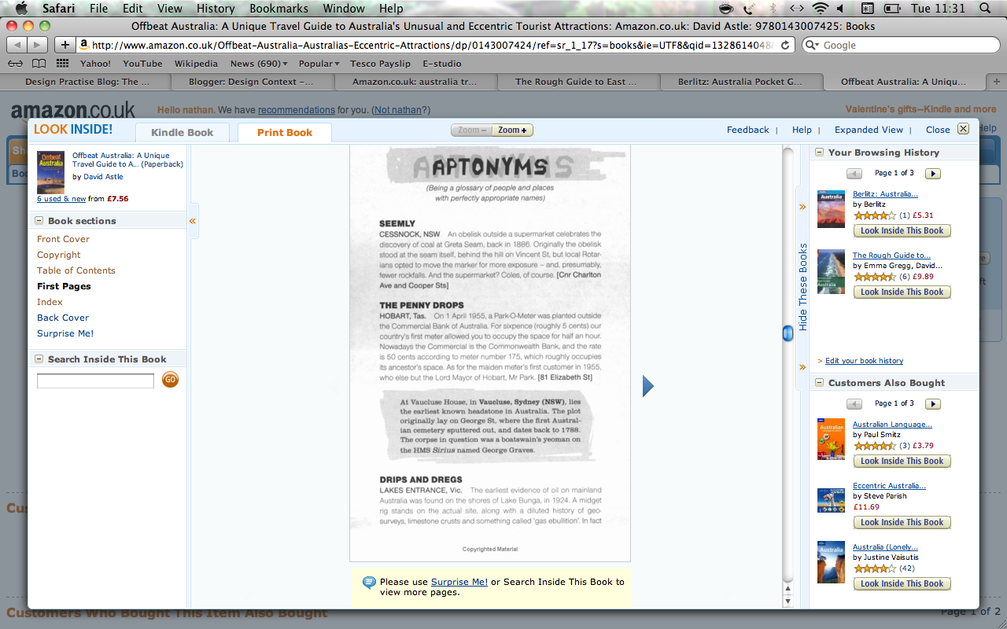Click the Wi-Fi status icon

tap(821, 9)
